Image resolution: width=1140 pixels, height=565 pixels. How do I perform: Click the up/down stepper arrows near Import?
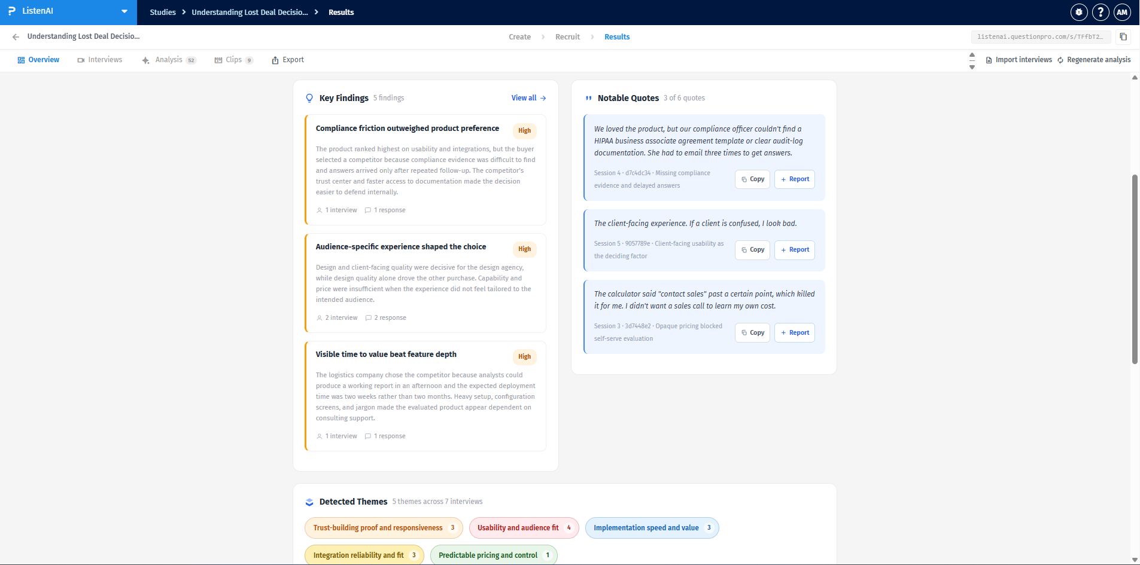click(972, 60)
